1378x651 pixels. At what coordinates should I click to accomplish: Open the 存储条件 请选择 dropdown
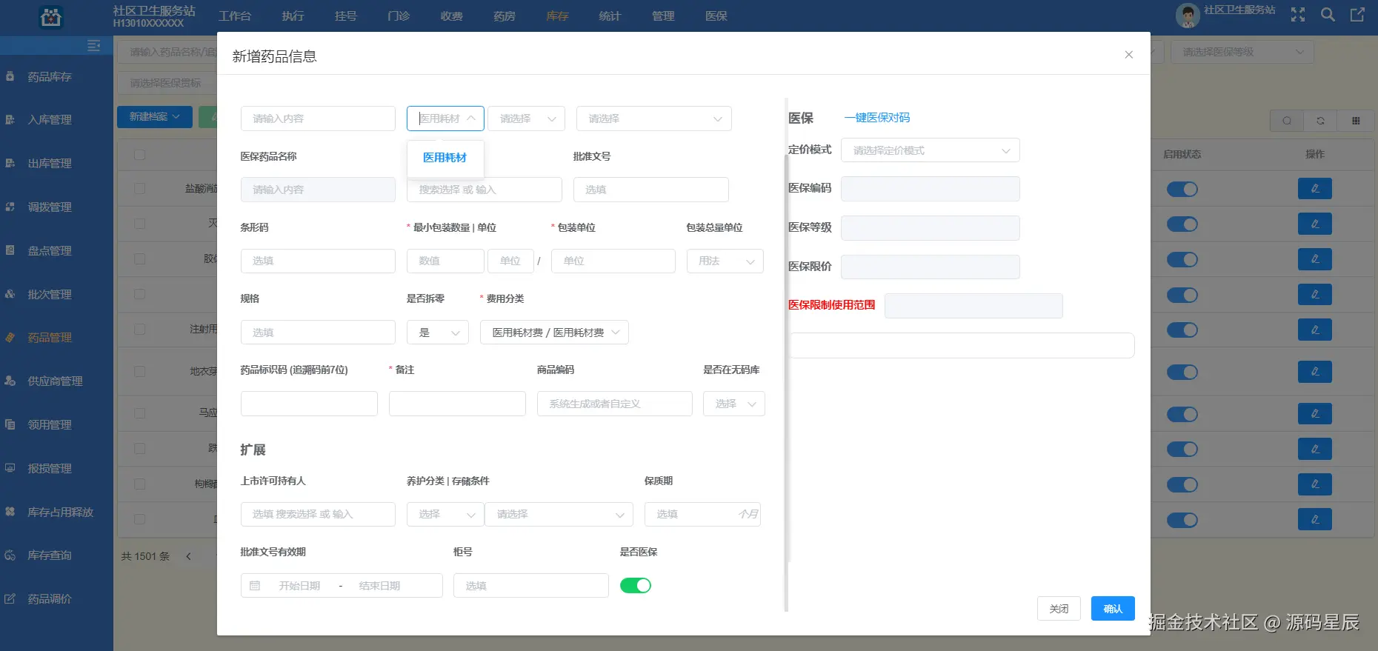[559, 514]
